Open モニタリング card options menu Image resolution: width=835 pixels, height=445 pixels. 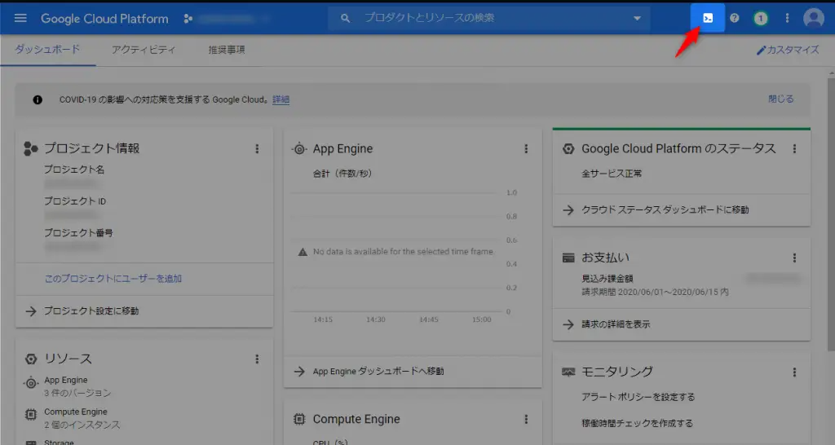tap(794, 372)
